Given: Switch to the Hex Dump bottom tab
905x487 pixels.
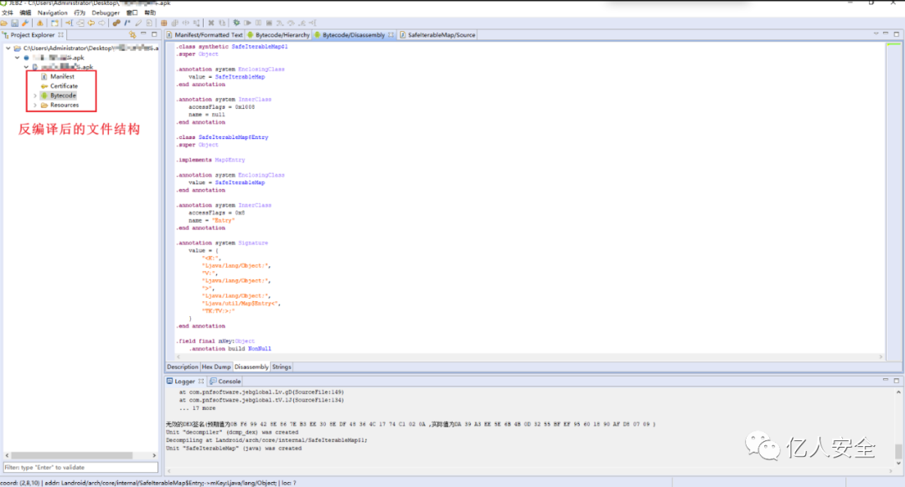Looking at the screenshot, I should 216,367.
